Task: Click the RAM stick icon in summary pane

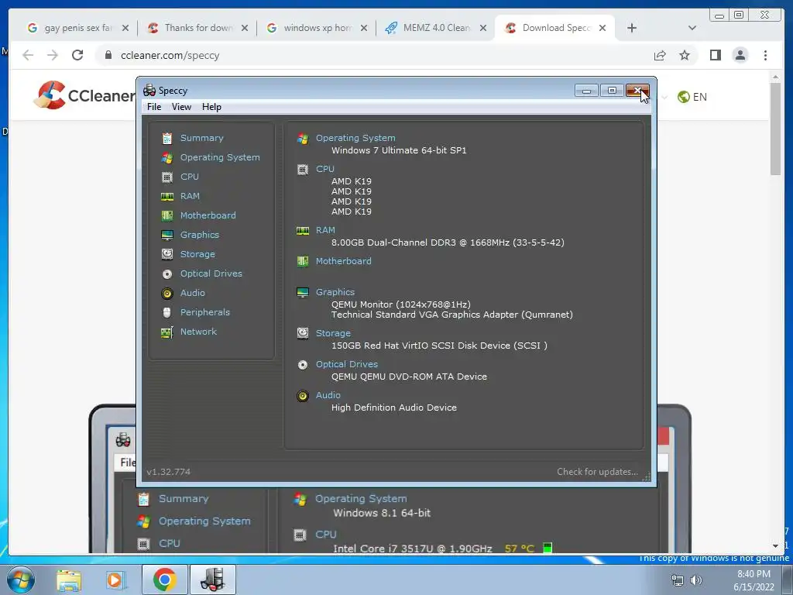Action: [303, 231]
